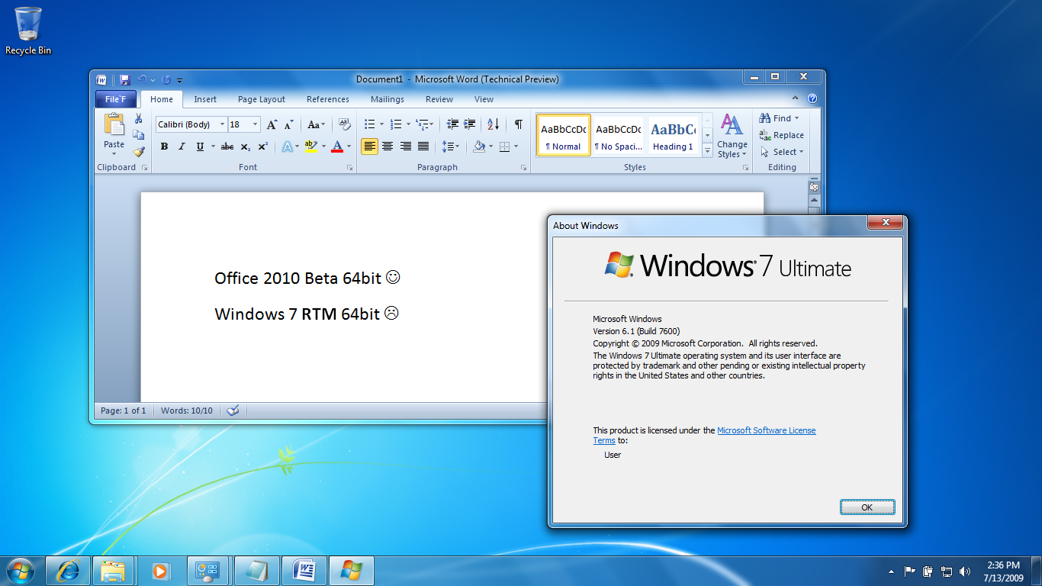The image size is (1042, 586).
Task: Expand the Select dropdown in Editing
Action: (782, 152)
